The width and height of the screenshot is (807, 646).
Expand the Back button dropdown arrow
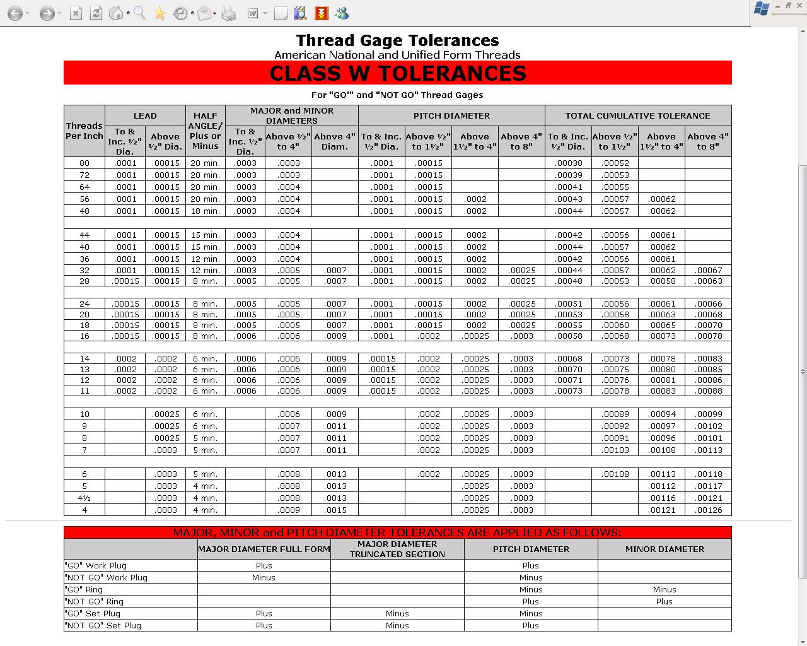click(26, 13)
